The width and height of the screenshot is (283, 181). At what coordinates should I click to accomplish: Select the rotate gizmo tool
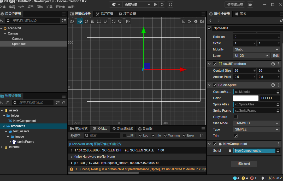[86, 21]
